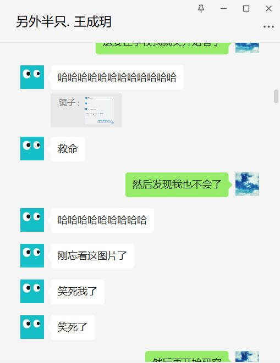Click the avatar beside 笑死了 message
This screenshot has height=363, width=280.
pos(32,327)
